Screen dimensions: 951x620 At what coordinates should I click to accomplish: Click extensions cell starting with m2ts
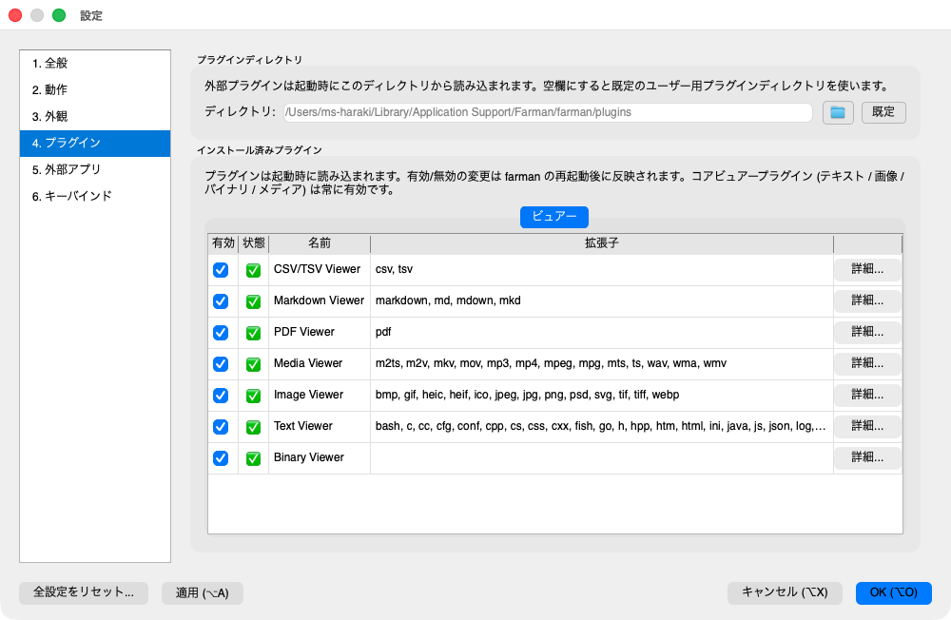602,364
